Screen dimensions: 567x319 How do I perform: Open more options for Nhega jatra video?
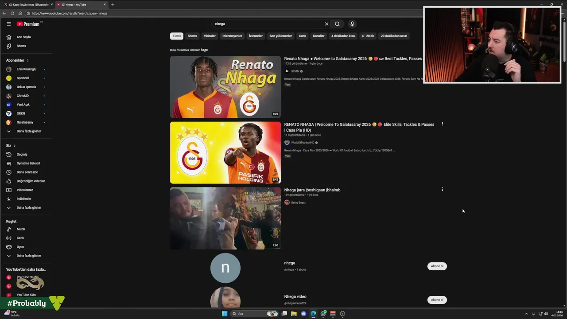pyautogui.click(x=442, y=190)
